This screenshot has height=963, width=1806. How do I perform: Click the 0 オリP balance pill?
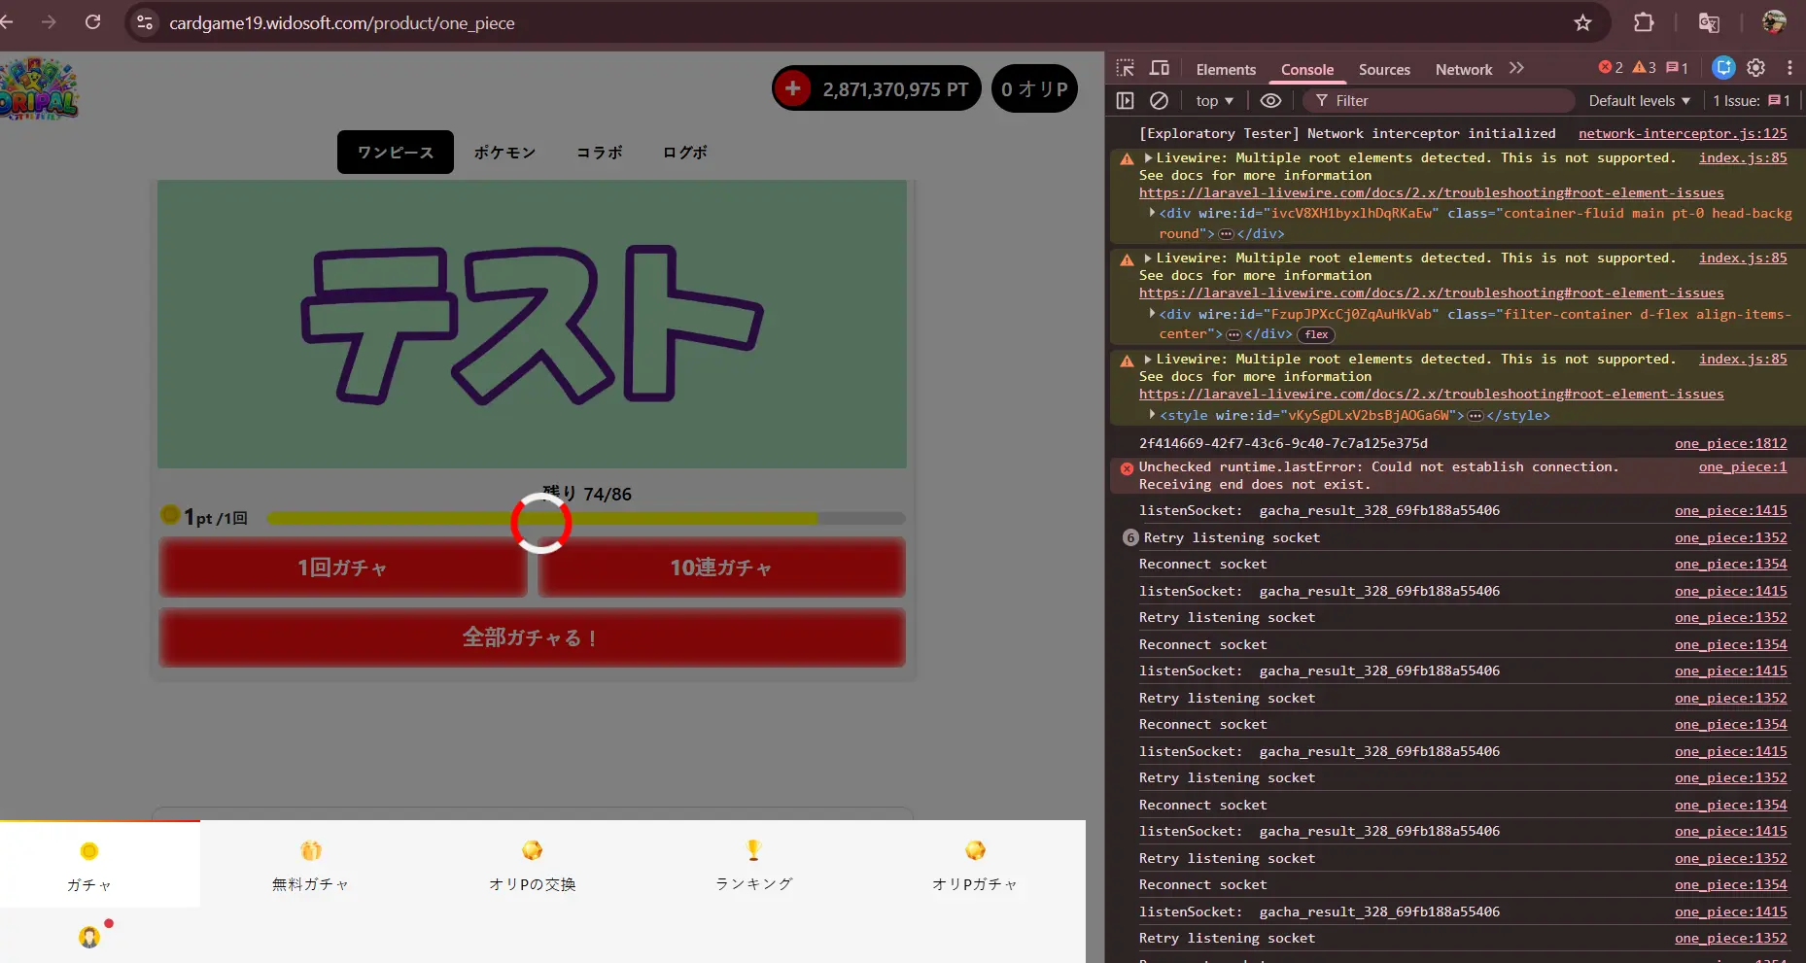pyautogui.click(x=1034, y=88)
